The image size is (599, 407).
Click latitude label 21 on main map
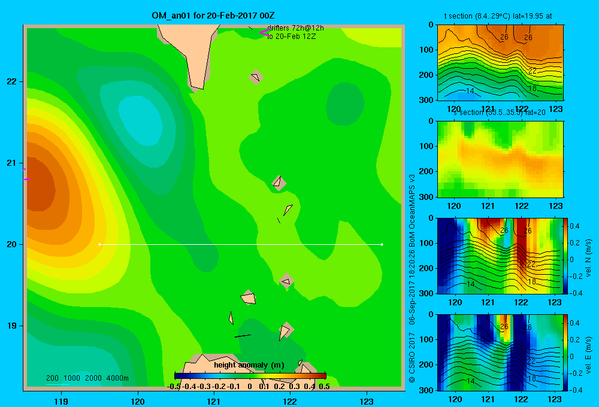(x=12, y=163)
